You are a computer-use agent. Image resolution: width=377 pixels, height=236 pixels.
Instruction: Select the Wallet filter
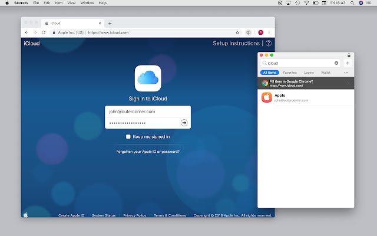point(326,73)
